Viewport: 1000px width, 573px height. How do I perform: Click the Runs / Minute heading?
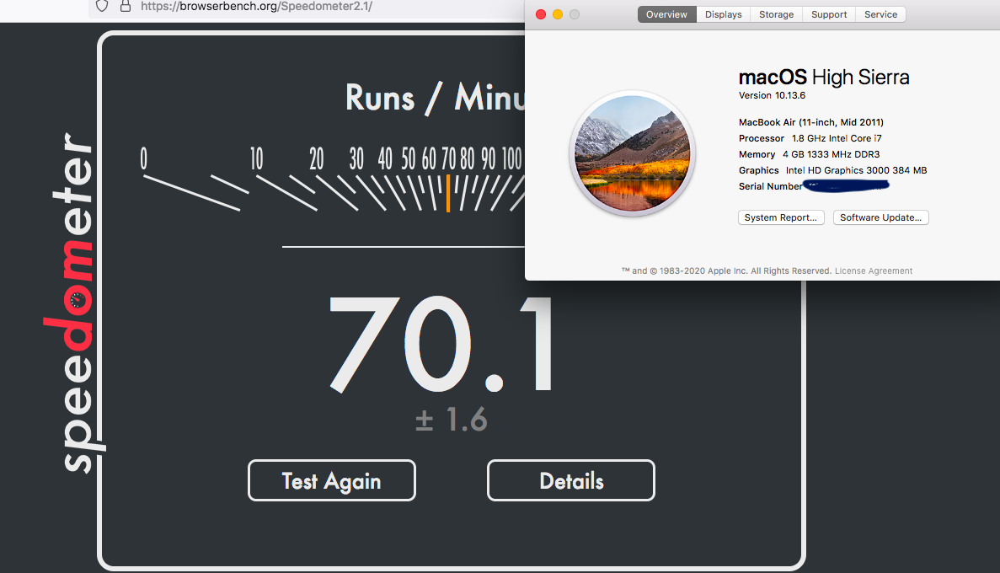tap(435, 98)
